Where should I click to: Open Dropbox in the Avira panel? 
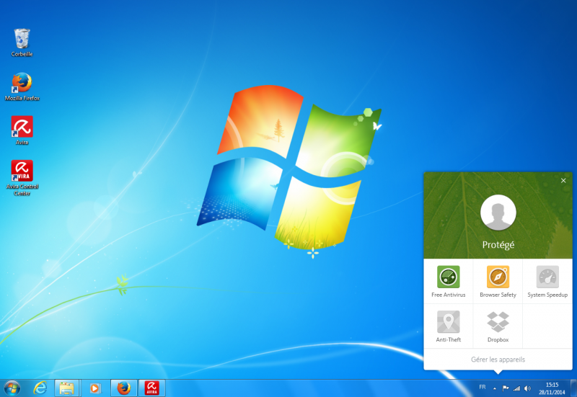pyautogui.click(x=498, y=326)
